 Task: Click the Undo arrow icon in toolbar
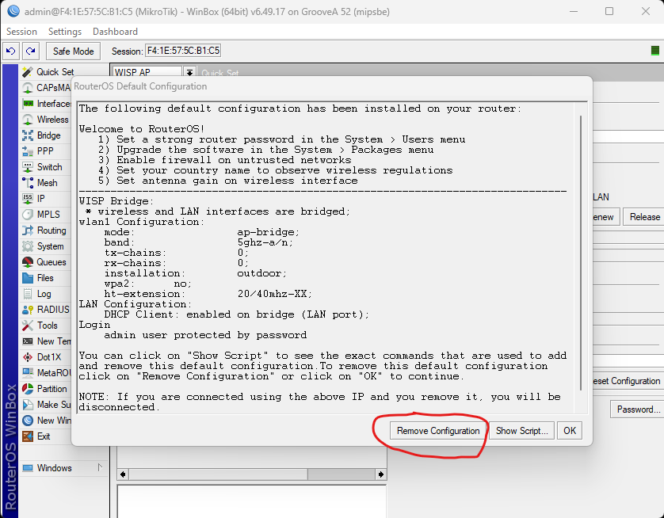tap(10, 51)
